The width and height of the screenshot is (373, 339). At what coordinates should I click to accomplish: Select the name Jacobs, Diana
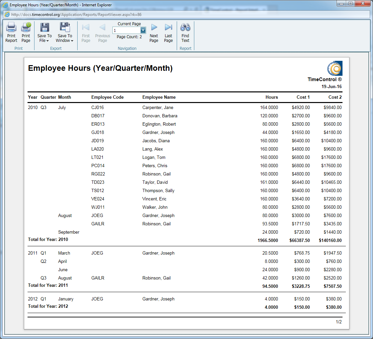(x=156, y=141)
